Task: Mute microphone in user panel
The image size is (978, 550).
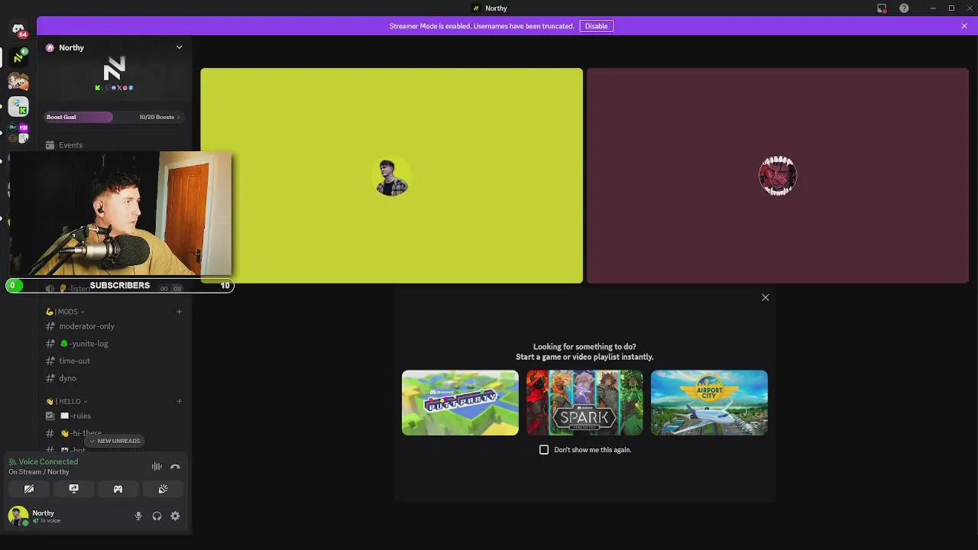Action: coord(138,516)
